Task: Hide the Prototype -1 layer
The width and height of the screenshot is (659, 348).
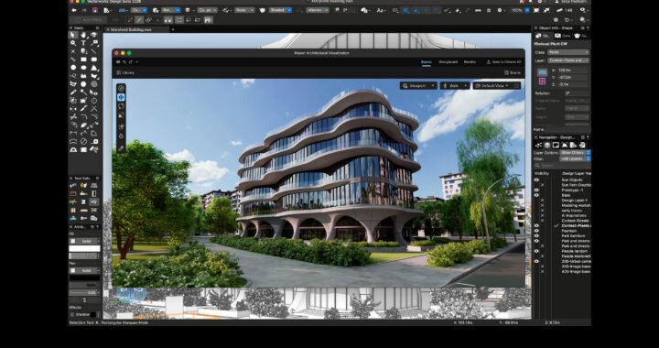Action: [x=536, y=190]
